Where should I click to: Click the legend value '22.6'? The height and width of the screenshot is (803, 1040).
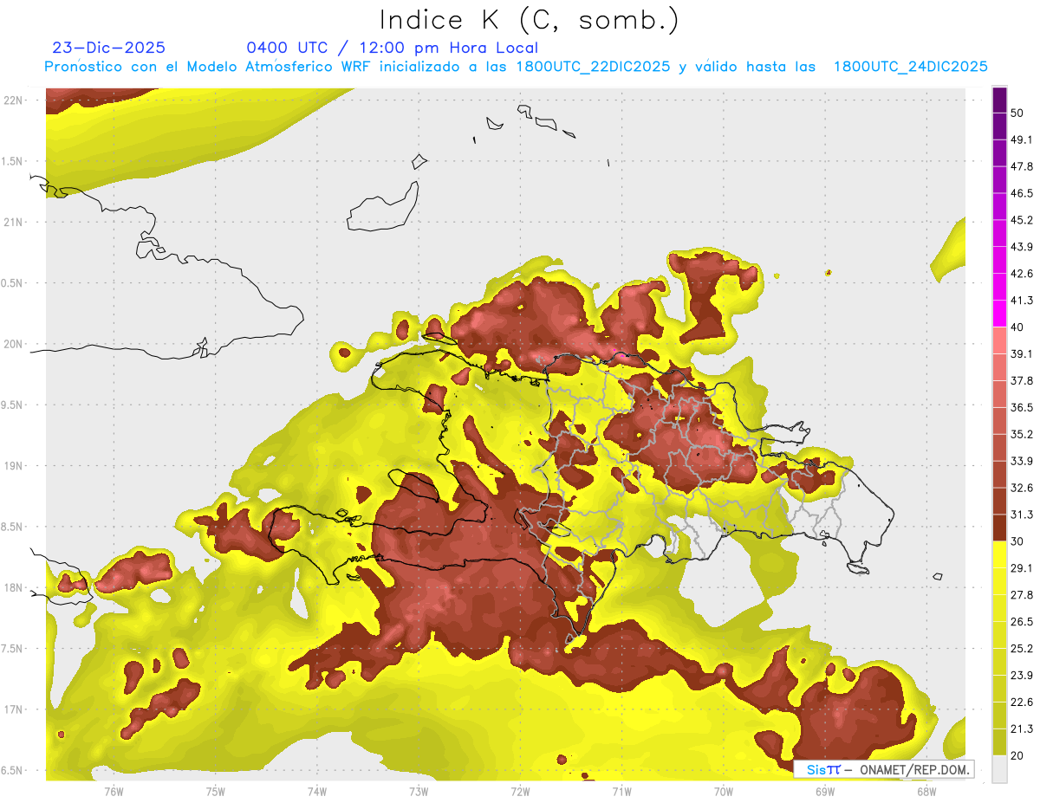(x=1022, y=703)
